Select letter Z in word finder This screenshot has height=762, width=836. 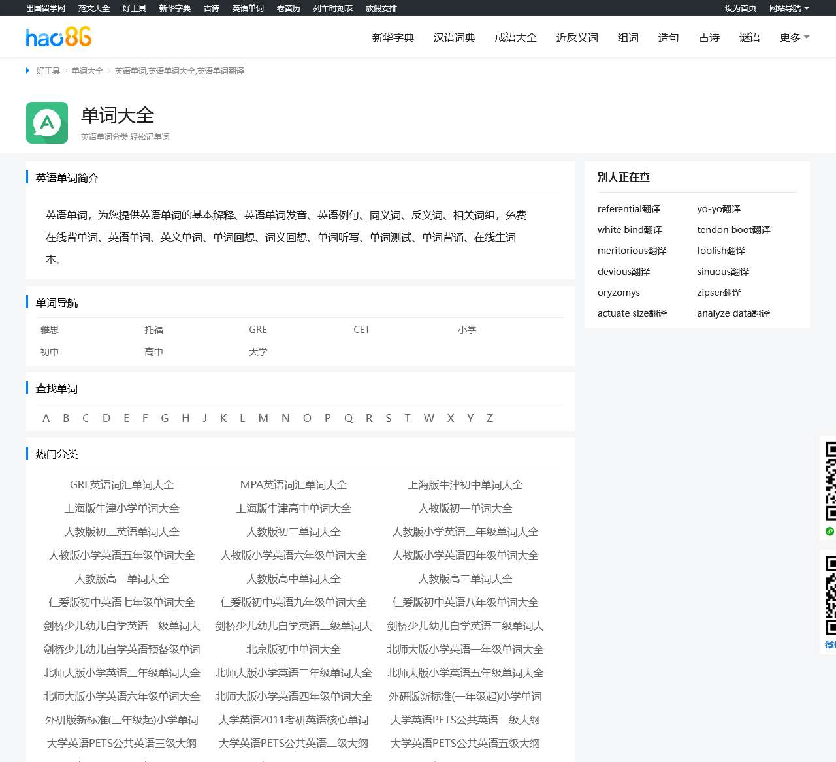click(x=489, y=418)
